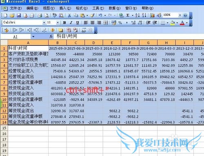Select the cell 经营现金流量净额
The width and height of the screenshot is (204, 156).
tap(28, 82)
